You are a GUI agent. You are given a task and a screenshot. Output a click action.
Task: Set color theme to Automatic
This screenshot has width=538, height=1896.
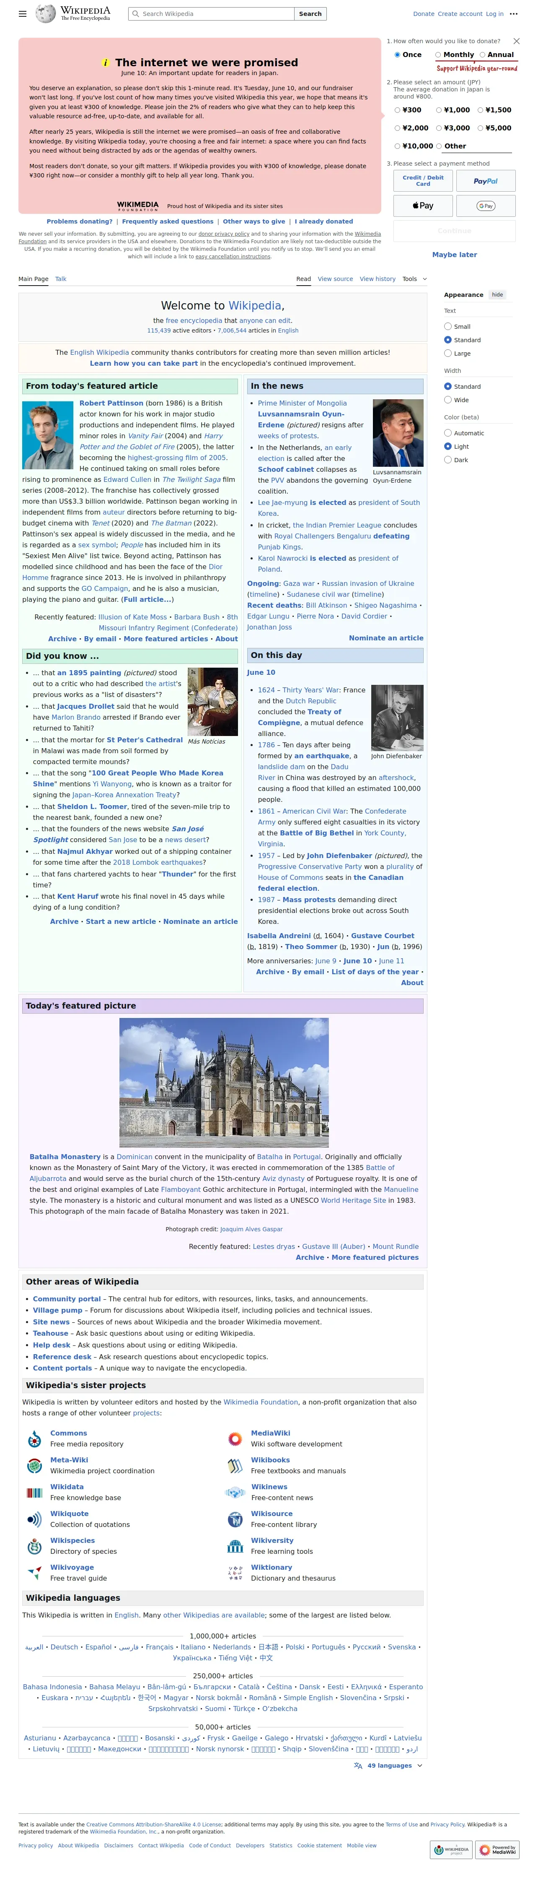pyautogui.click(x=447, y=434)
